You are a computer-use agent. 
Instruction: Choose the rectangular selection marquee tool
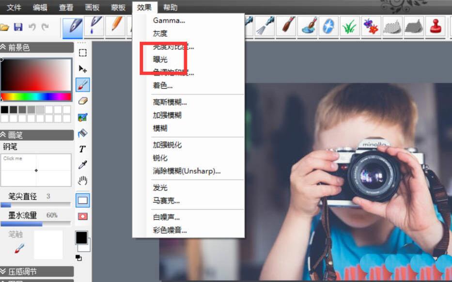[x=83, y=53]
